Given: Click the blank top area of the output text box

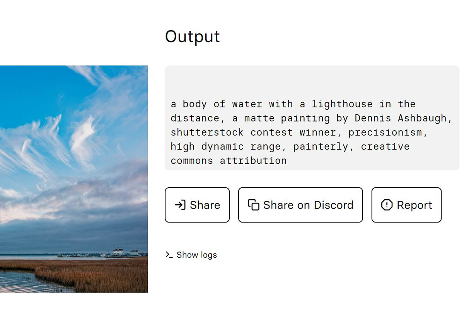Looking at the screenshot, I should 312,81.
